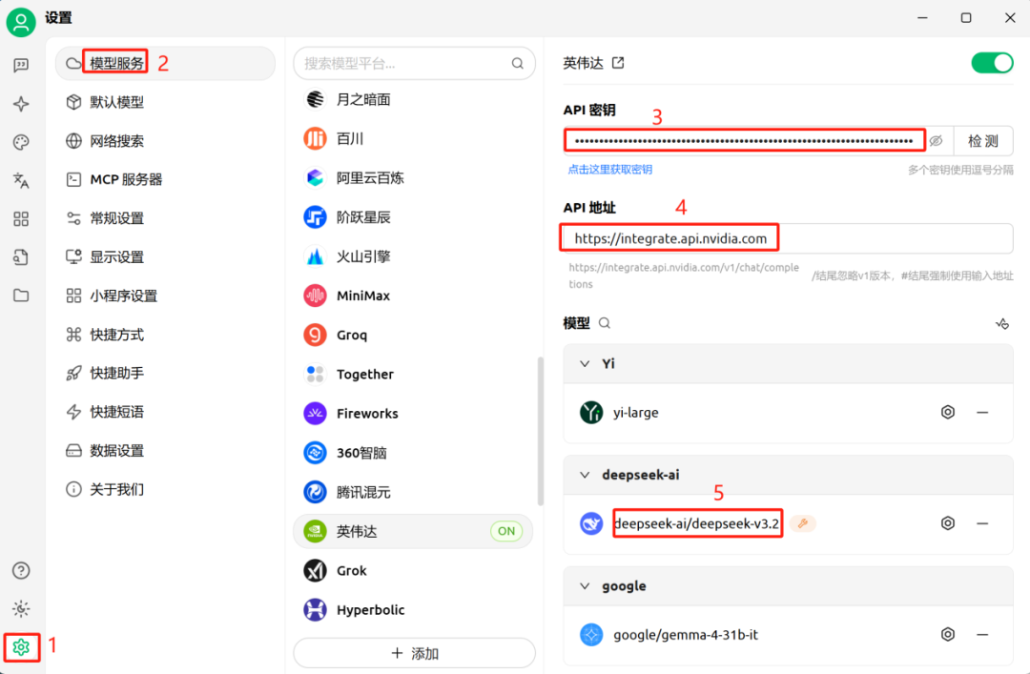Click the 添加 provider button
Viewport: 1030px width, 674px height.
click(414, 654)
